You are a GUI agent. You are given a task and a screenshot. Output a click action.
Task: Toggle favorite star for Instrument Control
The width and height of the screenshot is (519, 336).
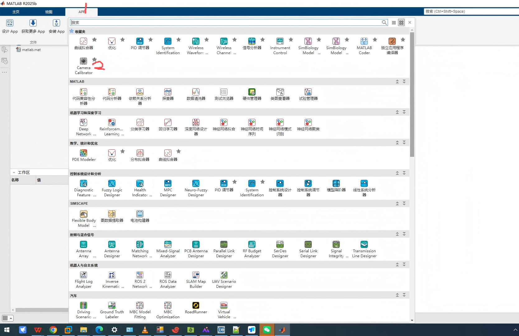(x=291, y=40)
